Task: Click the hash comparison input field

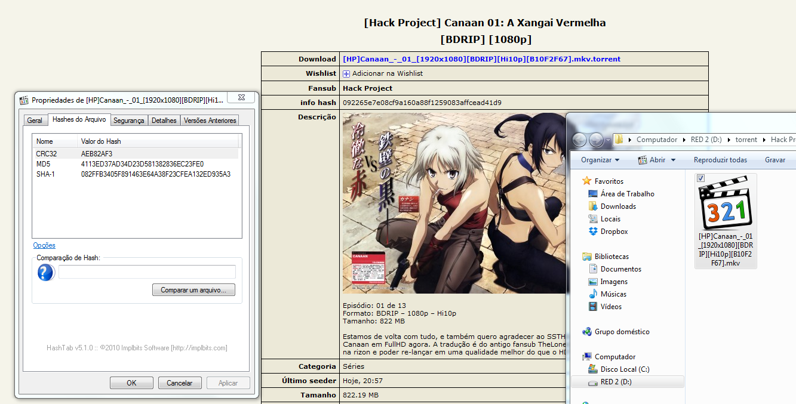Action: [147, 272]
